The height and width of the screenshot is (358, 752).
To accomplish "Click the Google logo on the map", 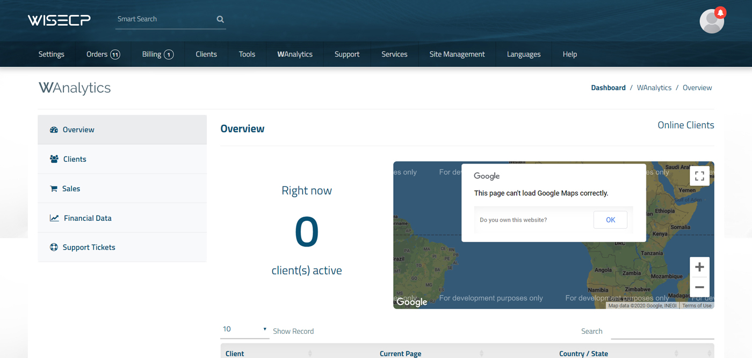I will (x=412, y=302).
